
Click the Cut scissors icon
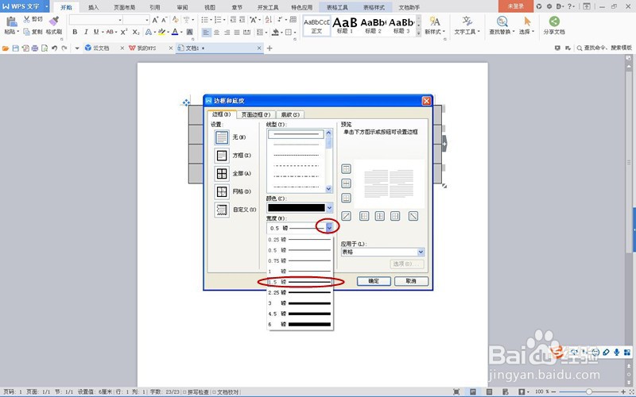(27, 19)
